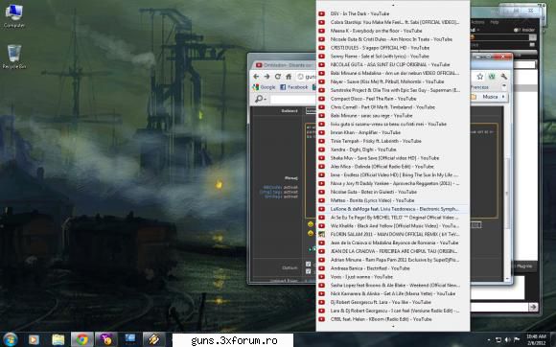
Task: Open CRBL feat. Helen - KBoom entry
Action: [393, 319]
